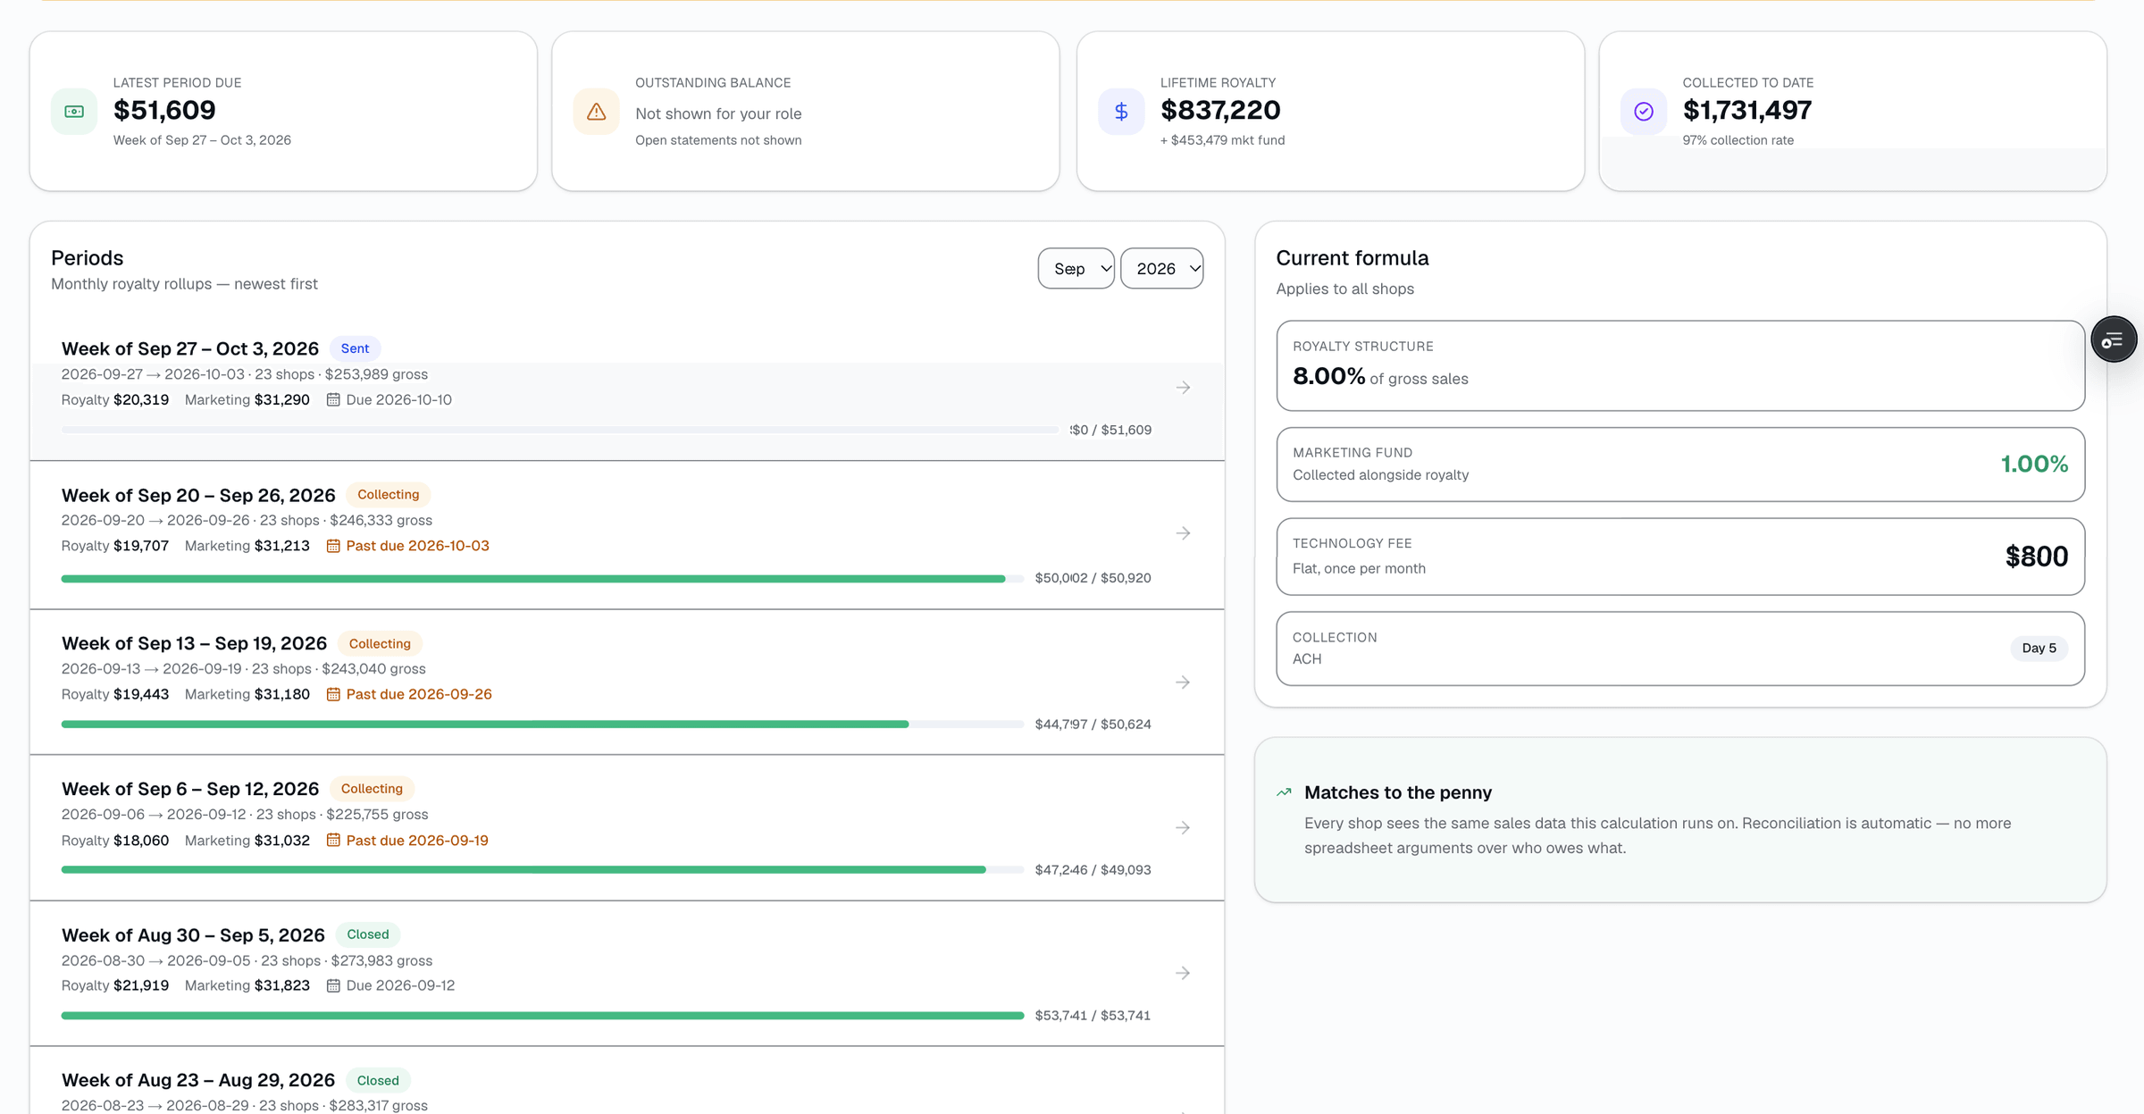Open the Sep 20 – Sep 26 week arrow
This screenshot has height=1114, width=2144.
point(1183,533)
